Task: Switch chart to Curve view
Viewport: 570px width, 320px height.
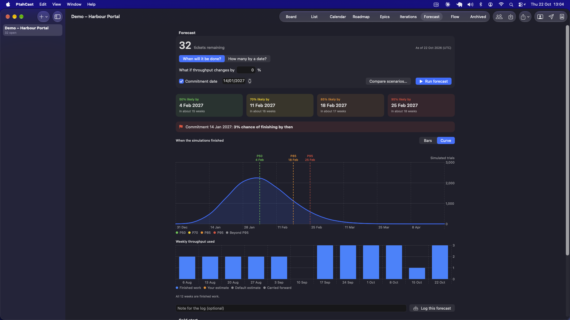Action: 446,141
